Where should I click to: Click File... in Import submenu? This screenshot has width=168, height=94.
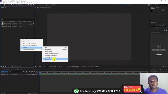coord(55,48)
